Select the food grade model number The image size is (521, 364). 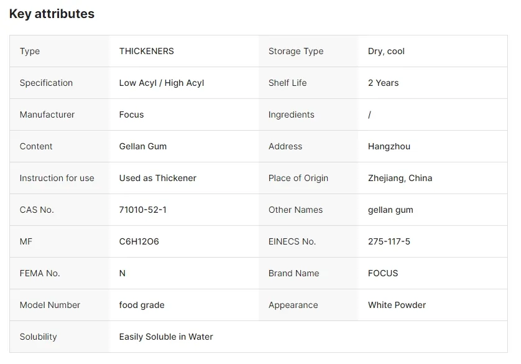[x=142, y=305]
